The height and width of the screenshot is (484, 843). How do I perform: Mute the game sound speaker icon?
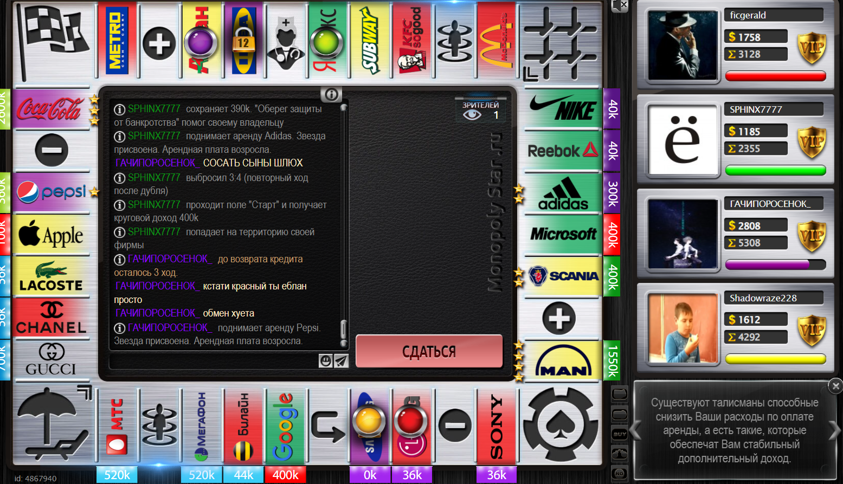pyautogui.click(x=619, y=5)
